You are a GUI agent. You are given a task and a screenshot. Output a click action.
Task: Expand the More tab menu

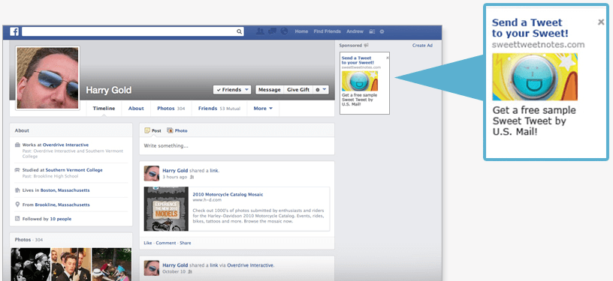tap(263, 109)
